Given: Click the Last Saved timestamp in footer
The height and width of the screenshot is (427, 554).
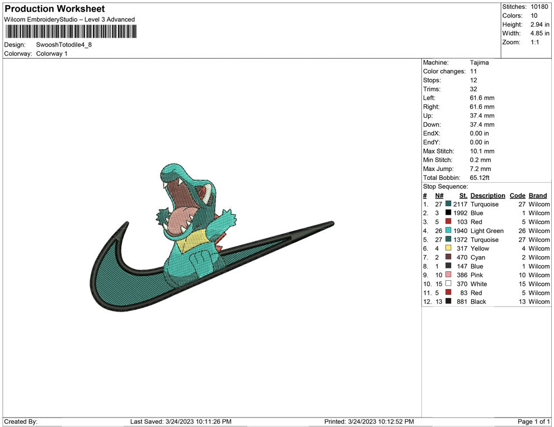Looking at the screenshot, I should click(181, 421).
